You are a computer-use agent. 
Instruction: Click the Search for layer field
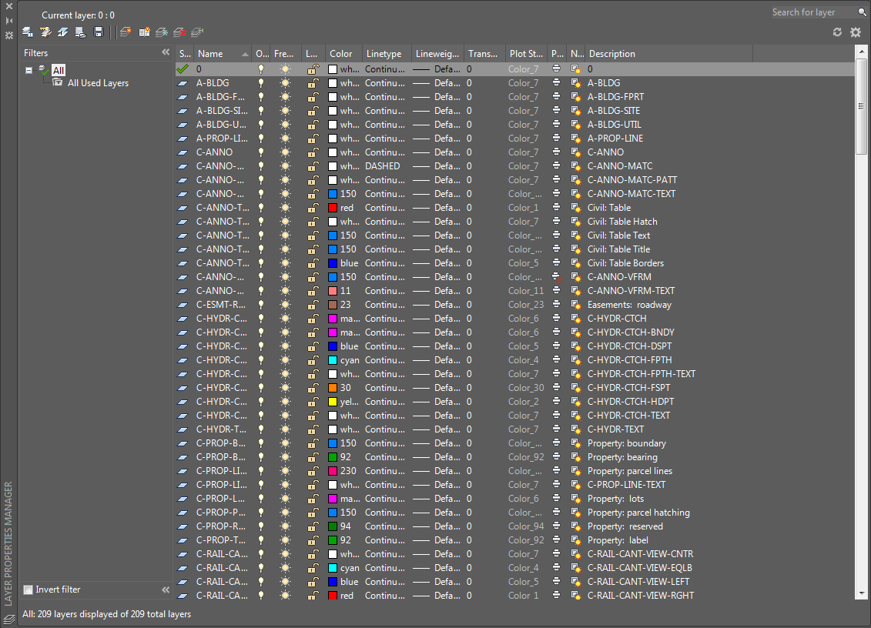point(814,12)
